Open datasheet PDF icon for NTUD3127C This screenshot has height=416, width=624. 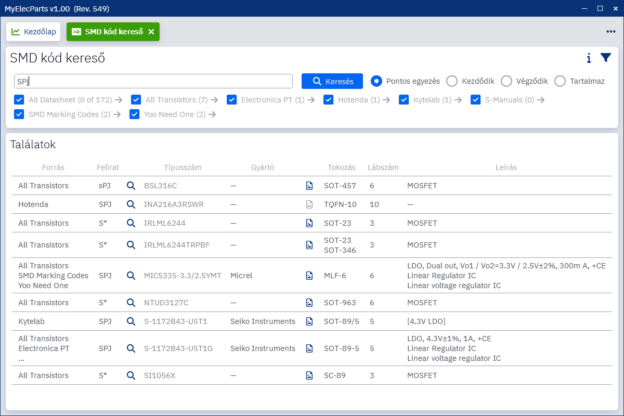309,303
